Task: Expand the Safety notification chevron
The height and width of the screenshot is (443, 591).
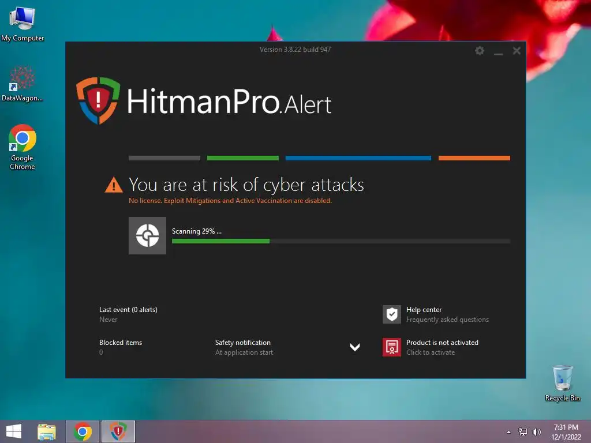Action: 355,347
